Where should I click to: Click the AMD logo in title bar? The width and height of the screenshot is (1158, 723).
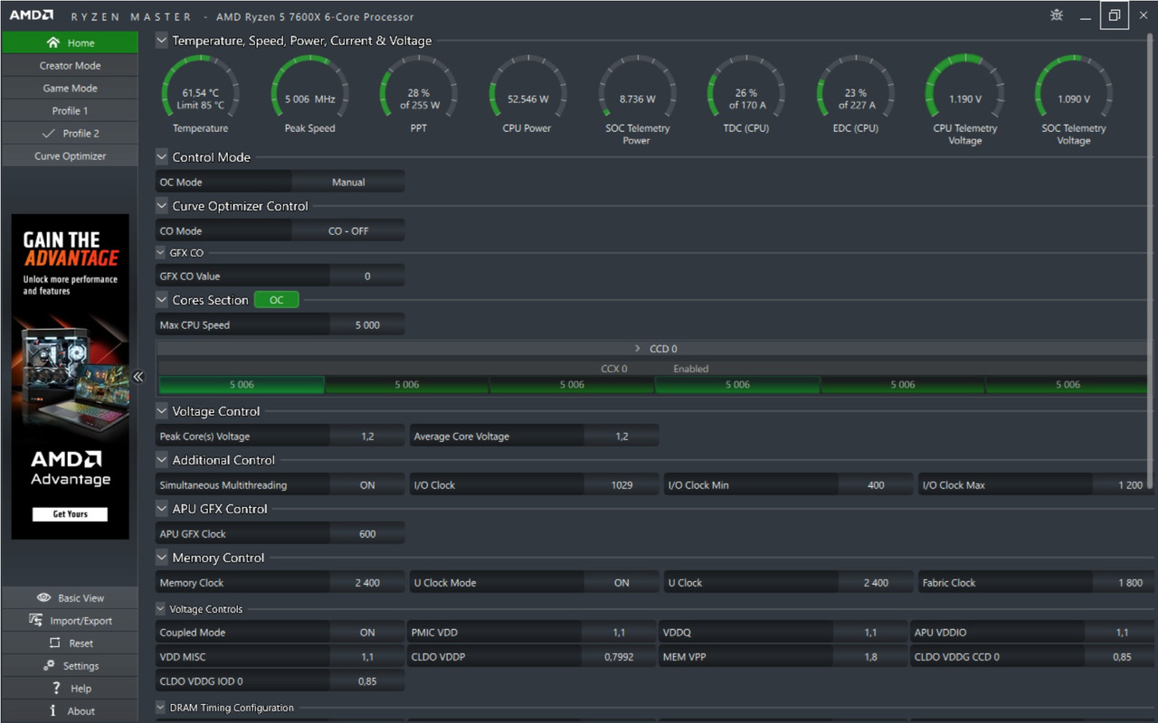coord(31,15)
